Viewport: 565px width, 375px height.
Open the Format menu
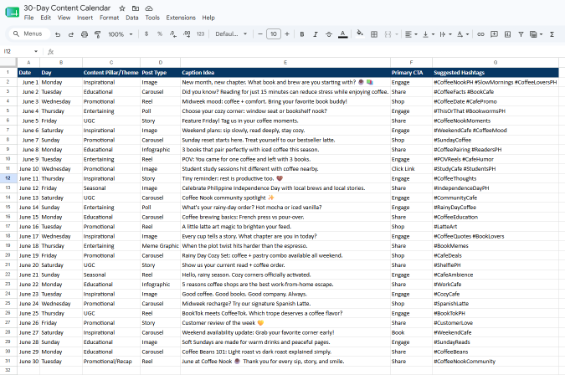(x=109, y=18)
